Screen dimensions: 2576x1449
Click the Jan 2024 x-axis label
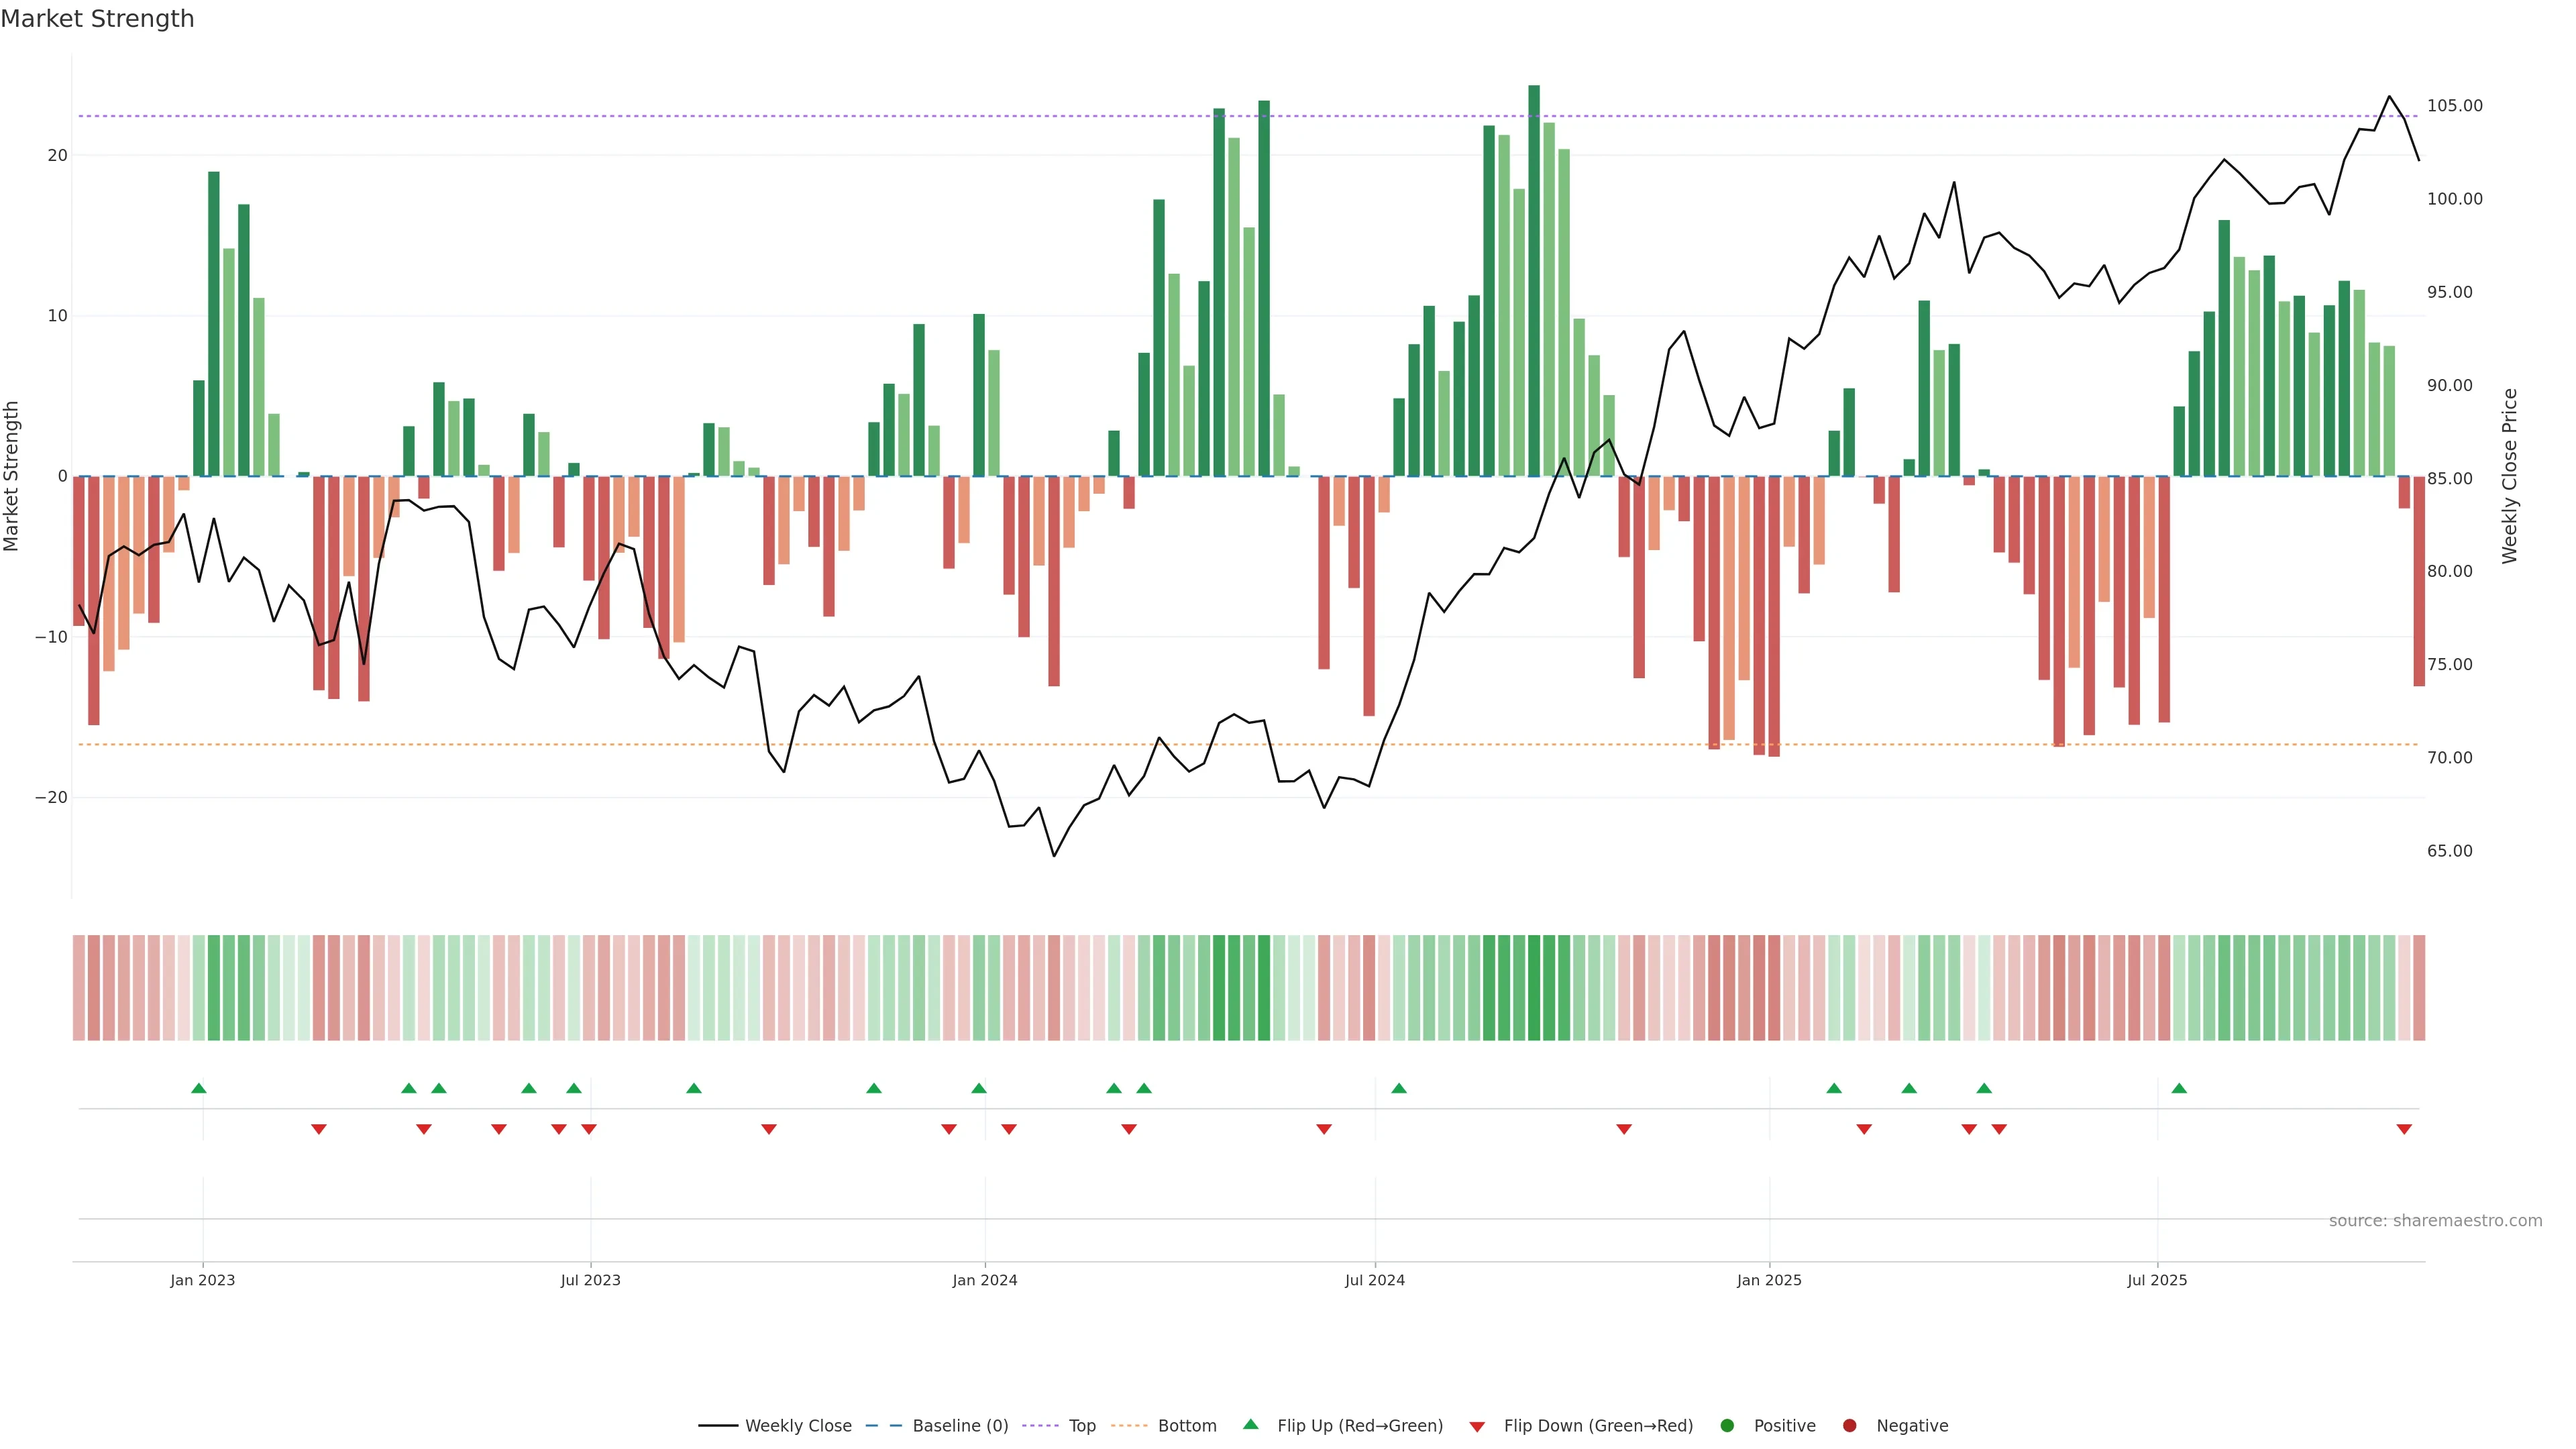coord(984,1280)
